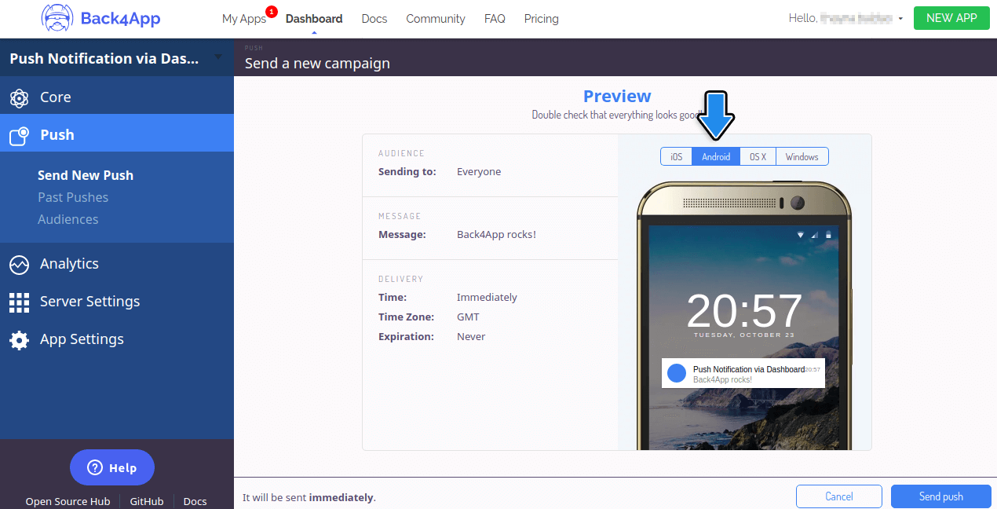Click the Push section icon

(x=19, y=135)
